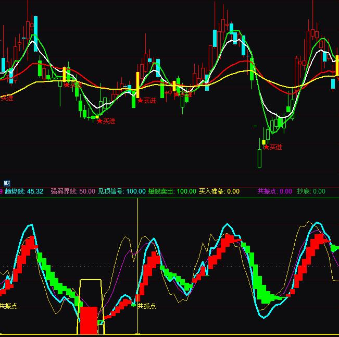This screenshot has width=339, height=337.
Task: Click the large red block at indicator bottom
Action: [89, 320]
